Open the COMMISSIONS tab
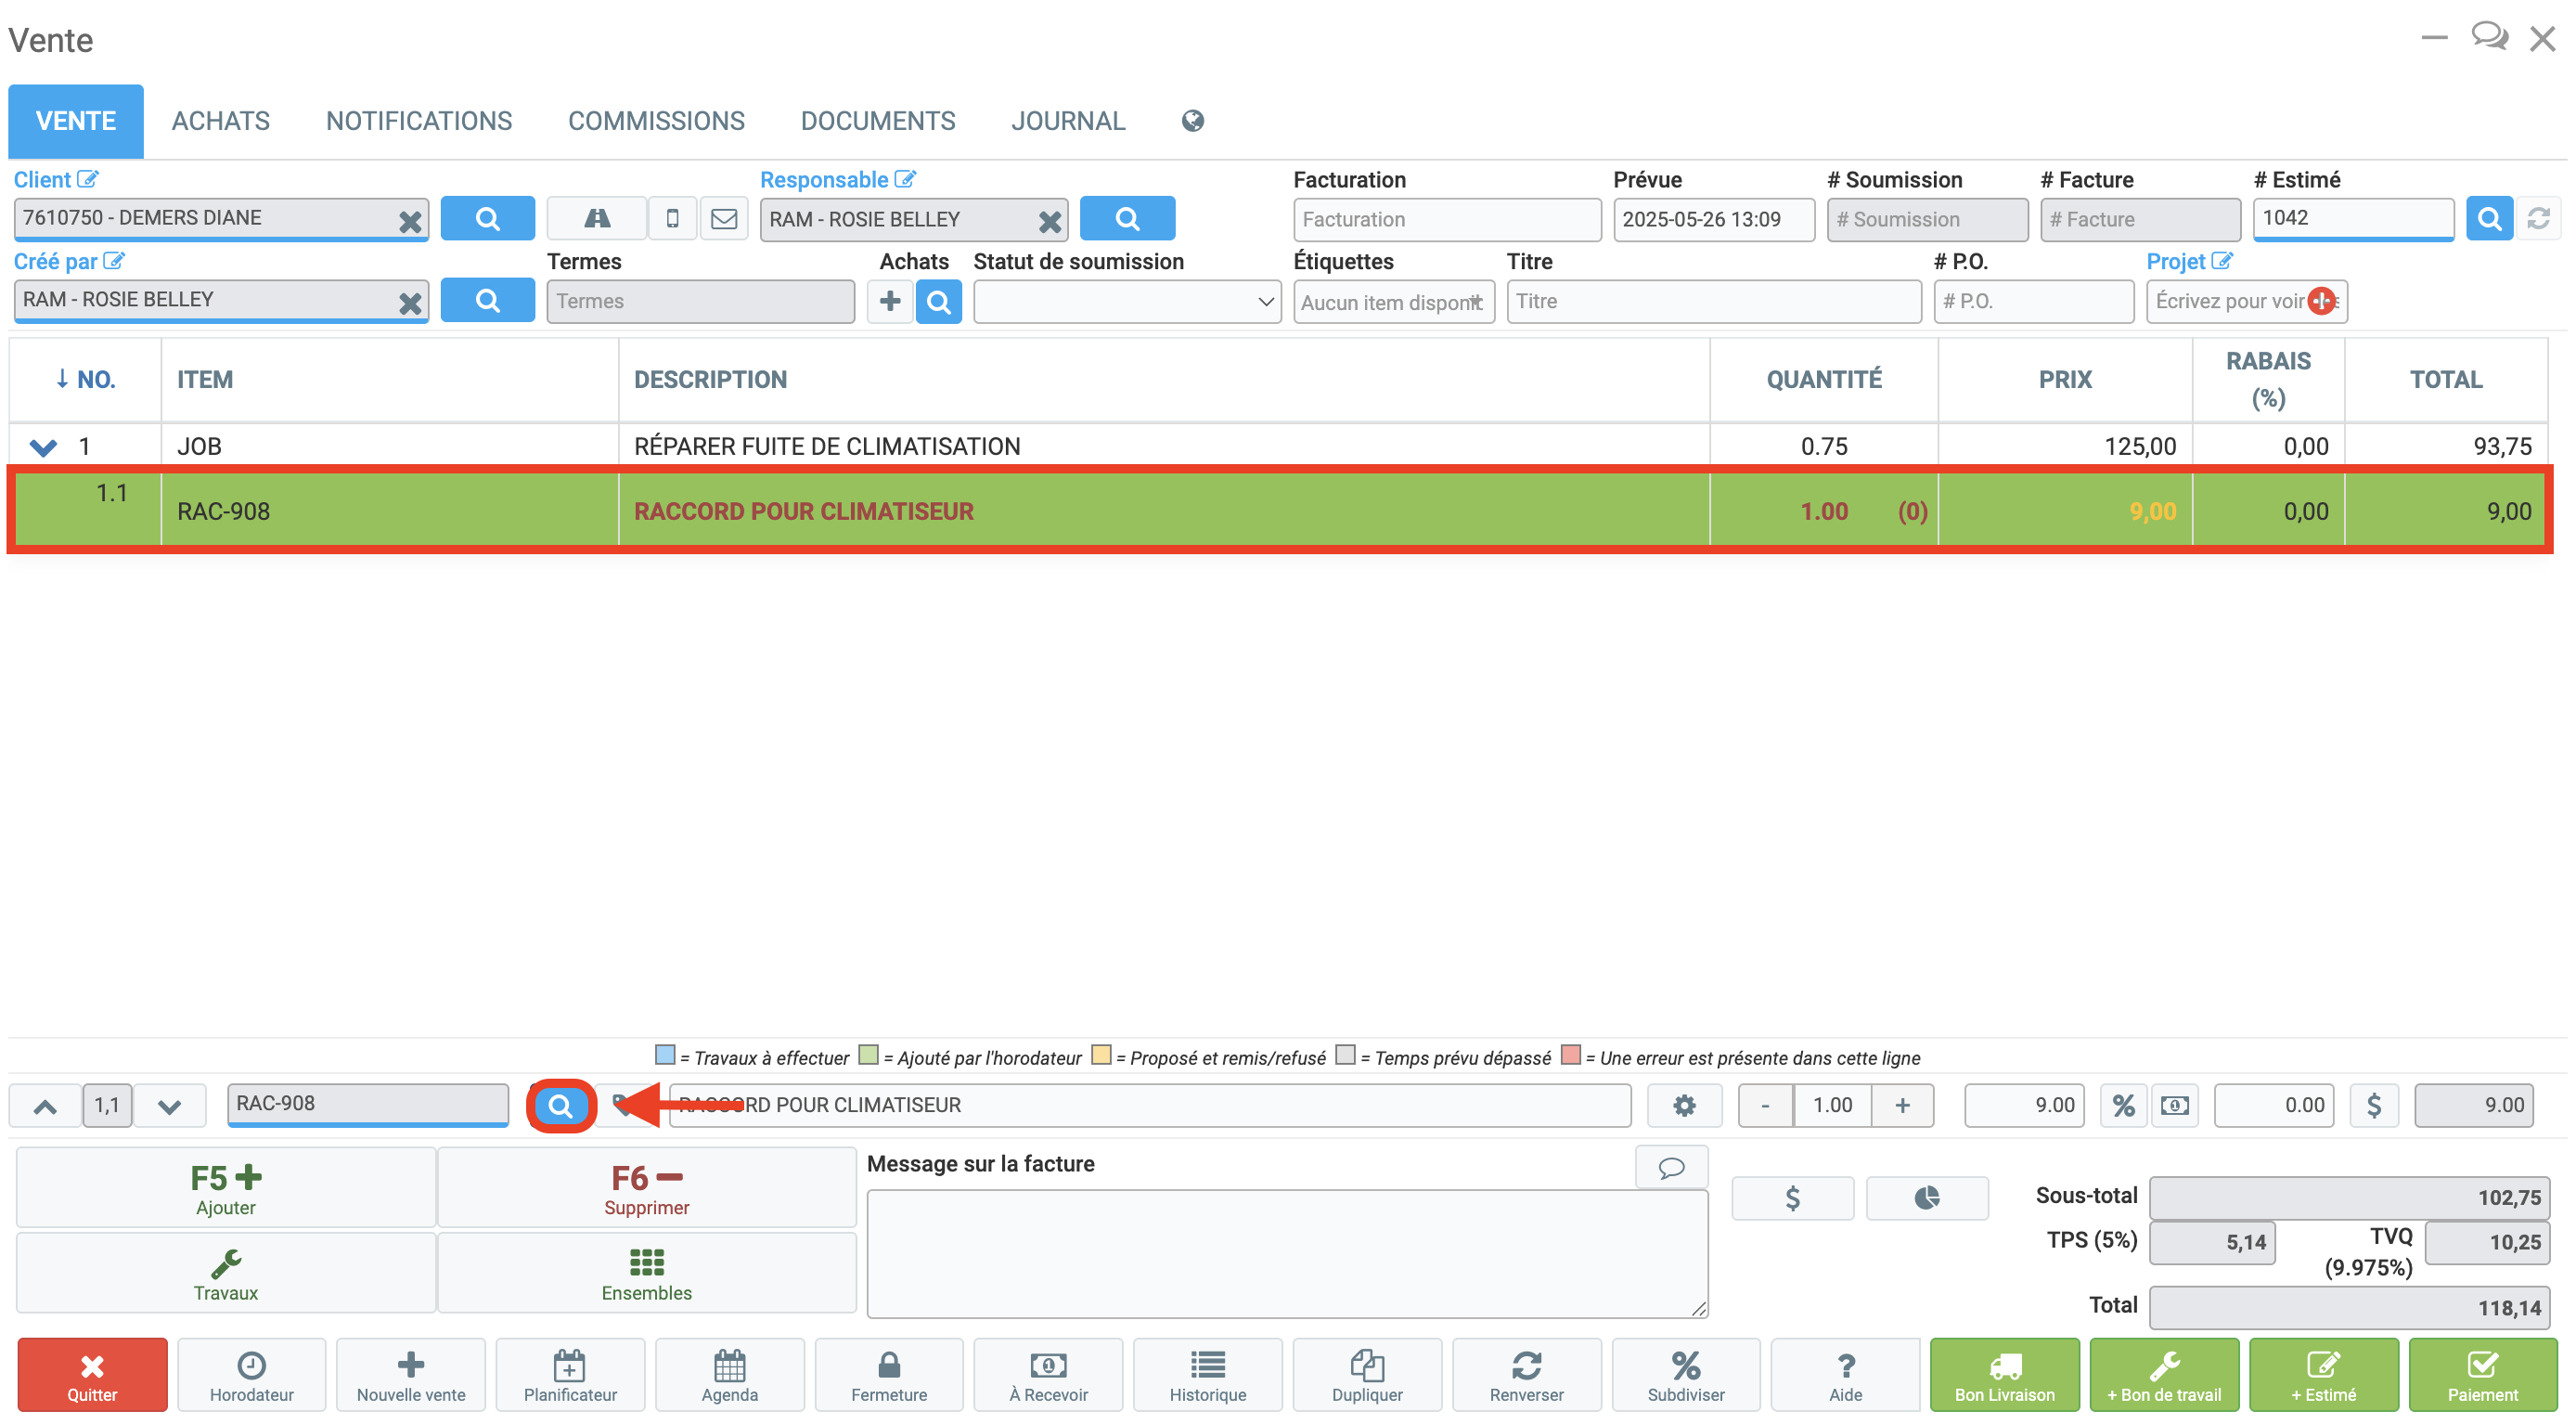 656,121
